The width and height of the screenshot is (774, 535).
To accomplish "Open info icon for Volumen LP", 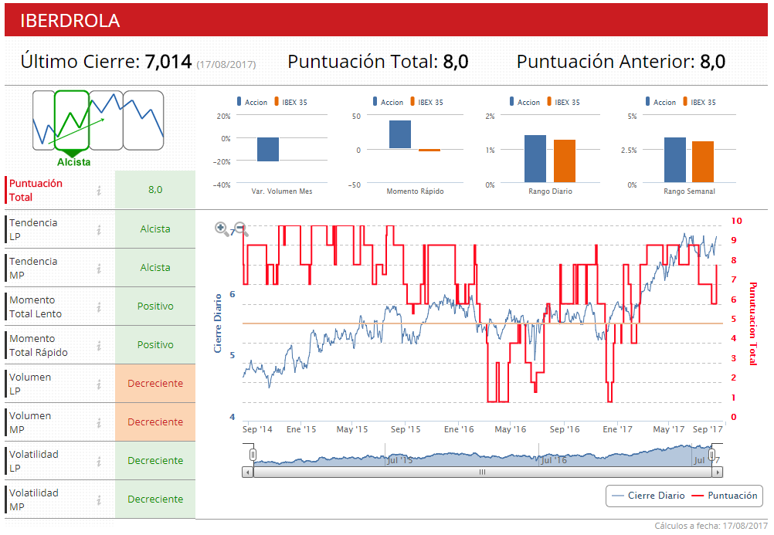I will (99, 384).
